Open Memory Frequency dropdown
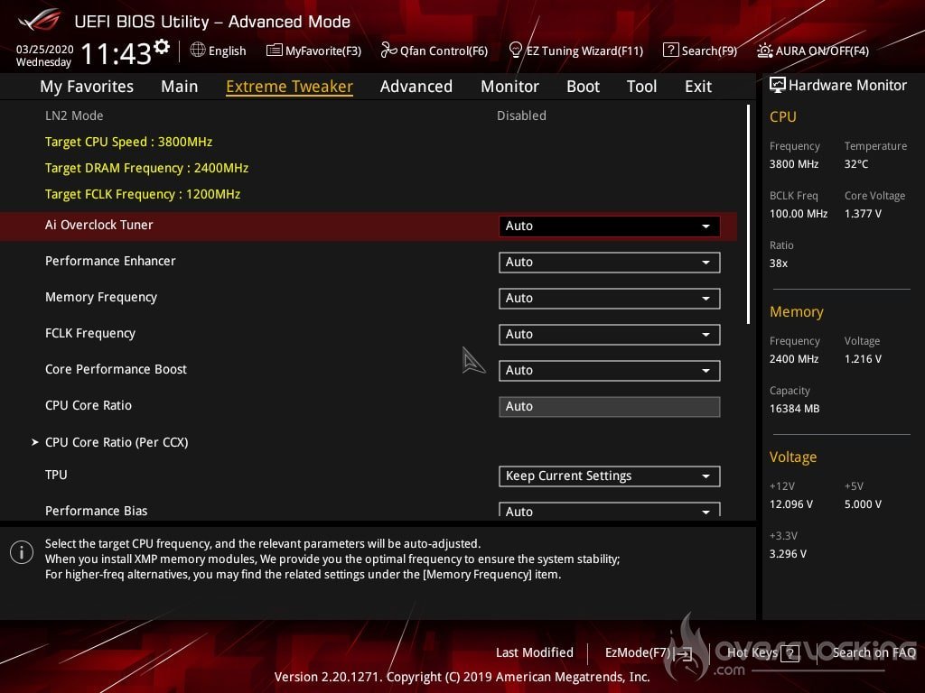The image size is (925, 693). 609,298
